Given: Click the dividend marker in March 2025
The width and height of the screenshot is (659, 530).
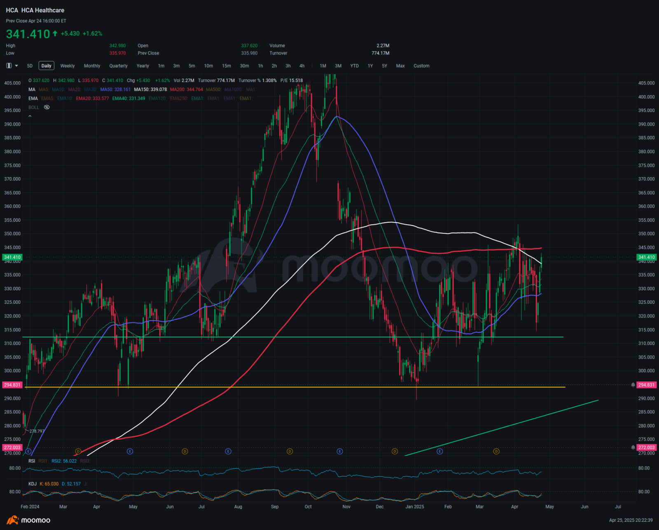Looking at the screenshot, I should 496,451.
